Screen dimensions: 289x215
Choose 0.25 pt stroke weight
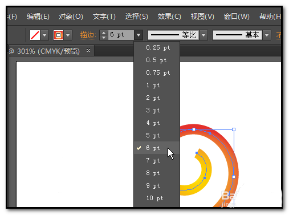coord(157,48)
